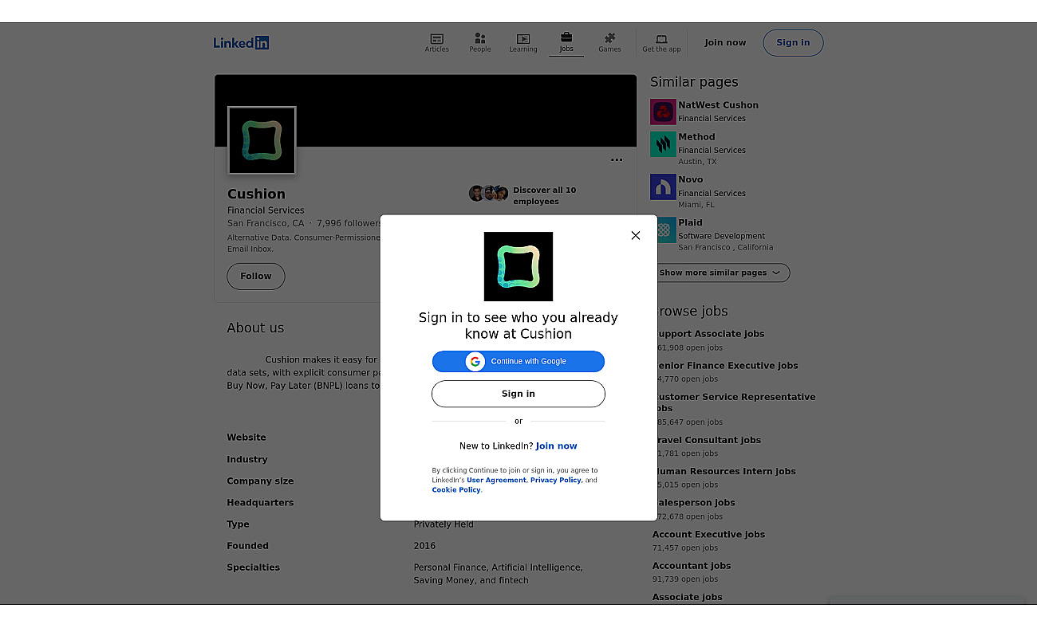Click Join now in the top header
The height and width of the screenshot is (628, 1037).
pos(725,43)
